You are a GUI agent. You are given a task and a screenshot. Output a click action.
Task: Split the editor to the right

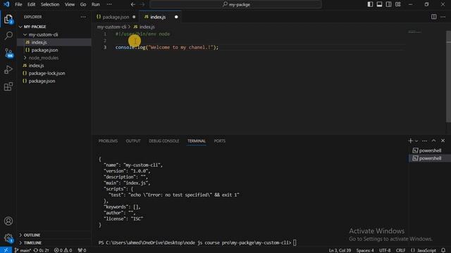(x=434, y=17)
